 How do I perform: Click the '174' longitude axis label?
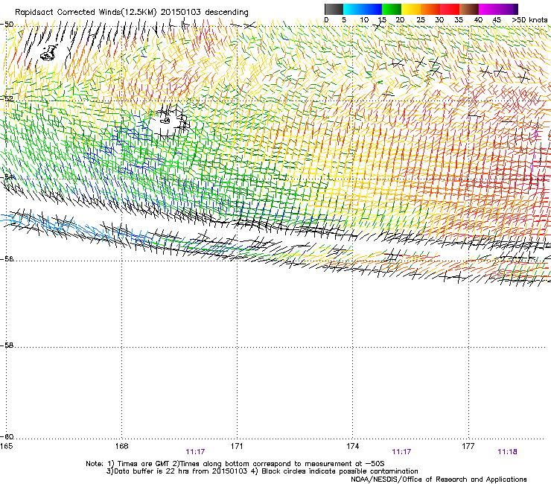(x=352, y=446)
